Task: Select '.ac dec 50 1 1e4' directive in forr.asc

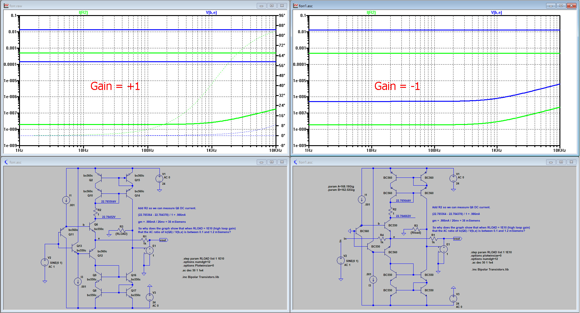Action: [193, 270]
